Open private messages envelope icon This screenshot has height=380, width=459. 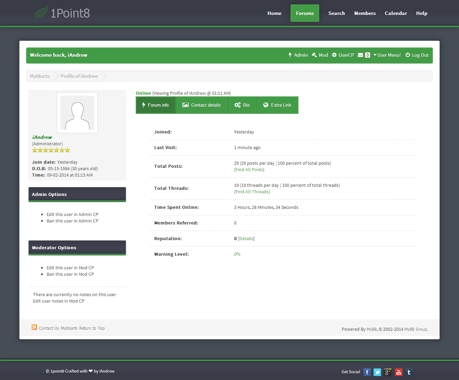click(x=361, y=55)
